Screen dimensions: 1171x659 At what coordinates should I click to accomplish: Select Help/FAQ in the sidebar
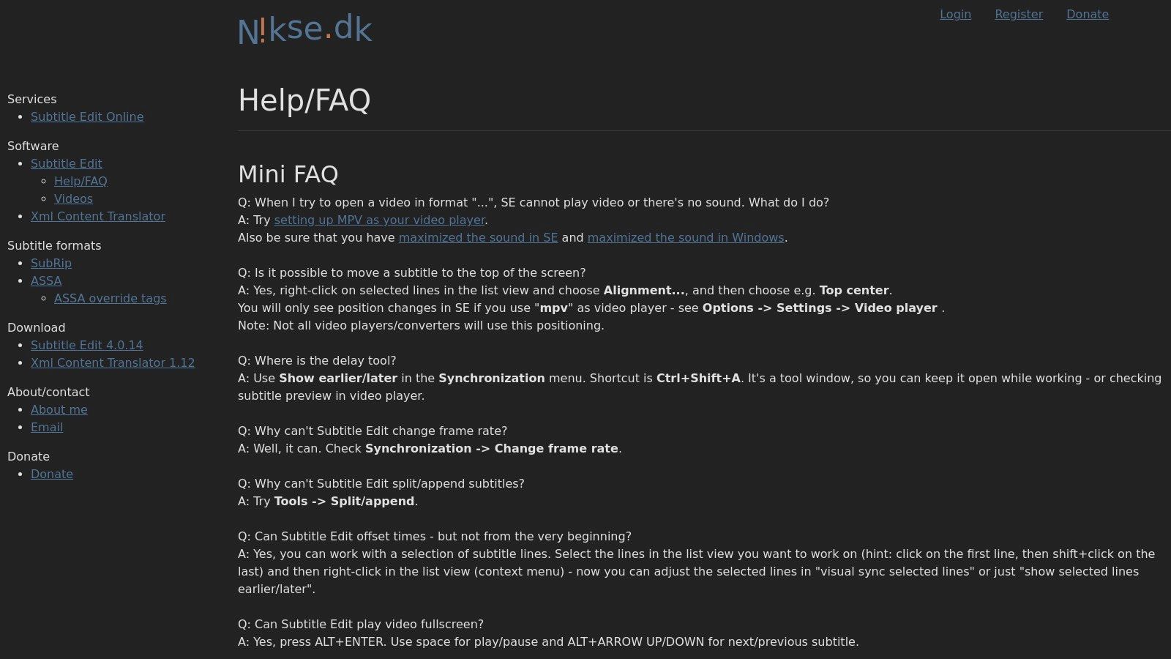click(81, 181)
